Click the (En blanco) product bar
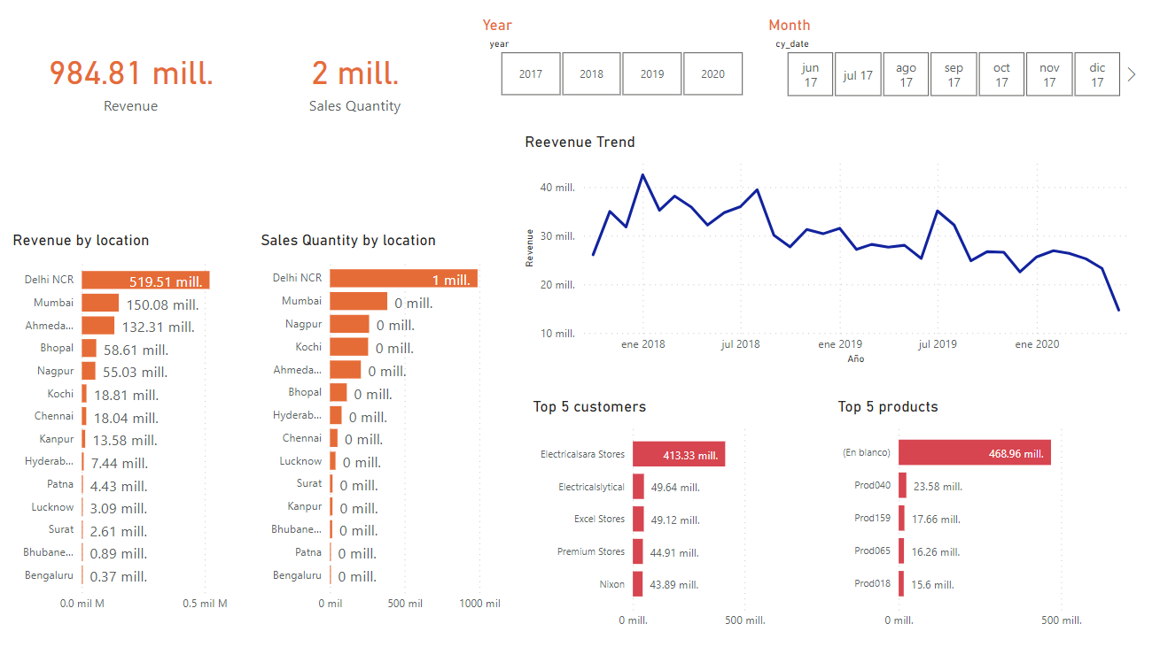 coord(973,451)
